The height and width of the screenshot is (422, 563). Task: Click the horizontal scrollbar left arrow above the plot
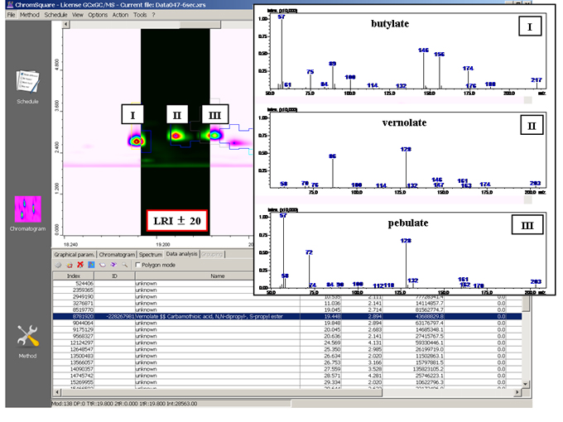[65, 23]
